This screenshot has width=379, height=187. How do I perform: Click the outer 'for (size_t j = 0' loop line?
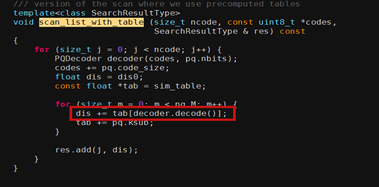(x=128, y=50)
